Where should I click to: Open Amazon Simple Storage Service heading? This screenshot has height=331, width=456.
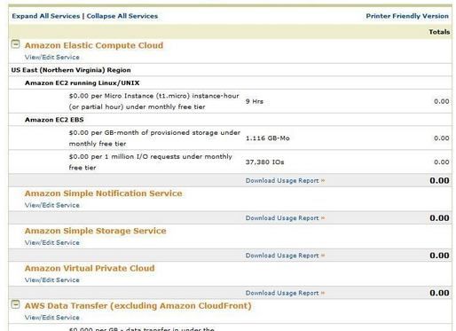(x=95, y=231)
